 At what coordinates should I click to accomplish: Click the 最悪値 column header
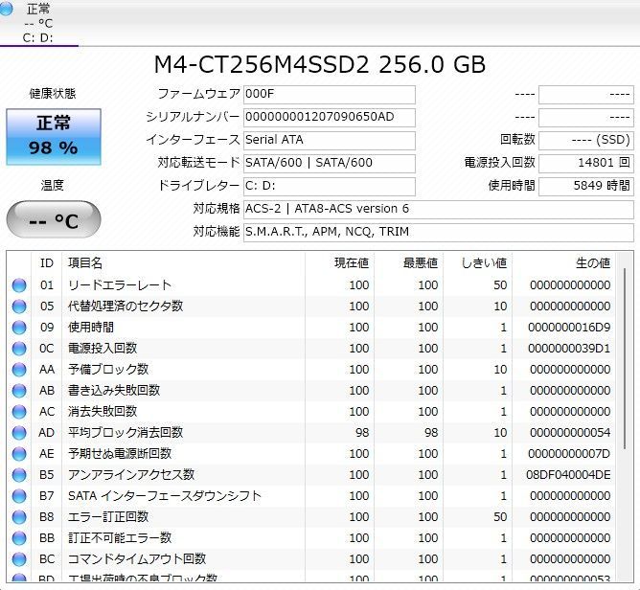pyautogui.click(x=408, y=263)
